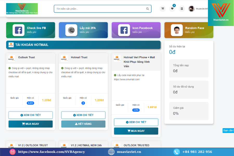Click the Bạn cần support tab
234x156 pixels.
pos(228,131)
